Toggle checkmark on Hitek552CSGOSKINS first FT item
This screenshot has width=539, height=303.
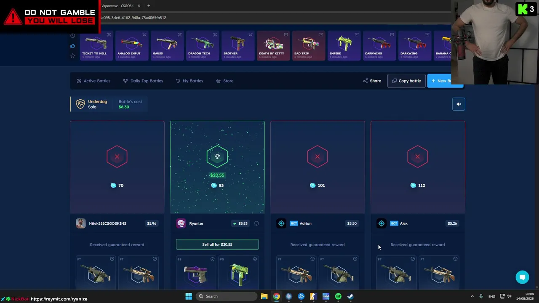point(112,259)
